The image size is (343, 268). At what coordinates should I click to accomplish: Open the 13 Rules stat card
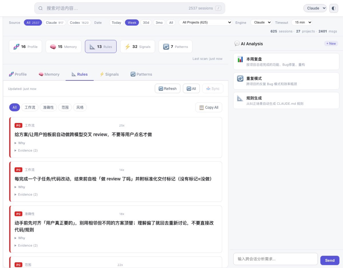(x=101, y=47)
